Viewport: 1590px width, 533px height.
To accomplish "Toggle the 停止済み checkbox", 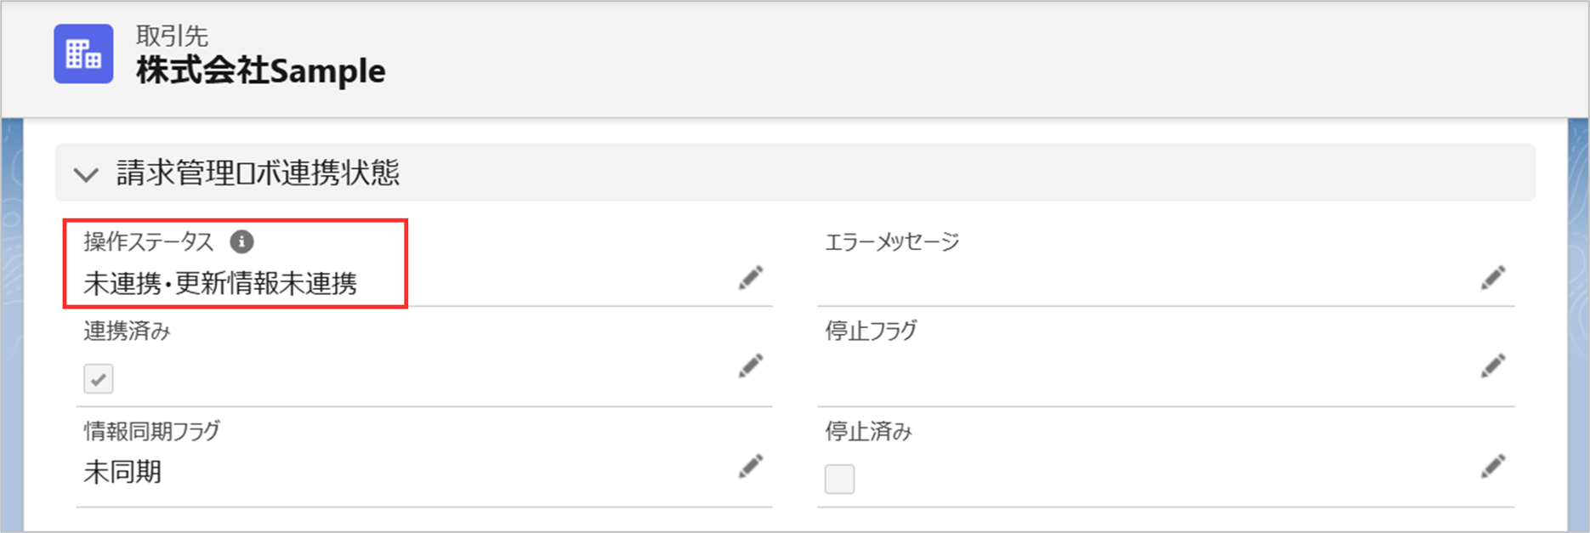I will pyautogui.click(x=839, y=479).
